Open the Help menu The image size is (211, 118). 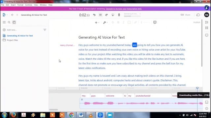[50, 5]
